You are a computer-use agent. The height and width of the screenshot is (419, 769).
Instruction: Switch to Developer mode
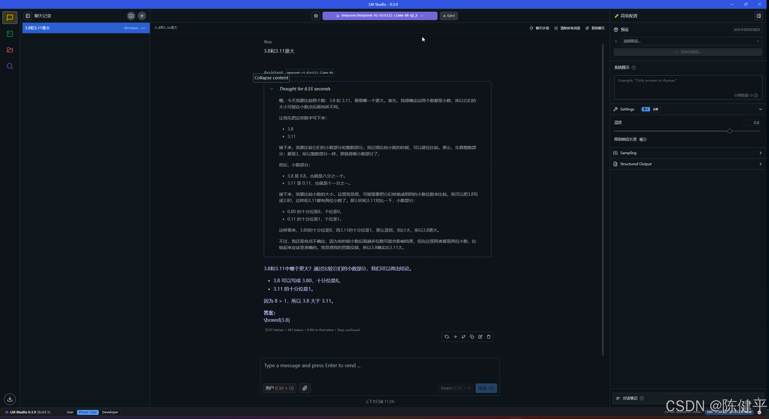[110, 412]
